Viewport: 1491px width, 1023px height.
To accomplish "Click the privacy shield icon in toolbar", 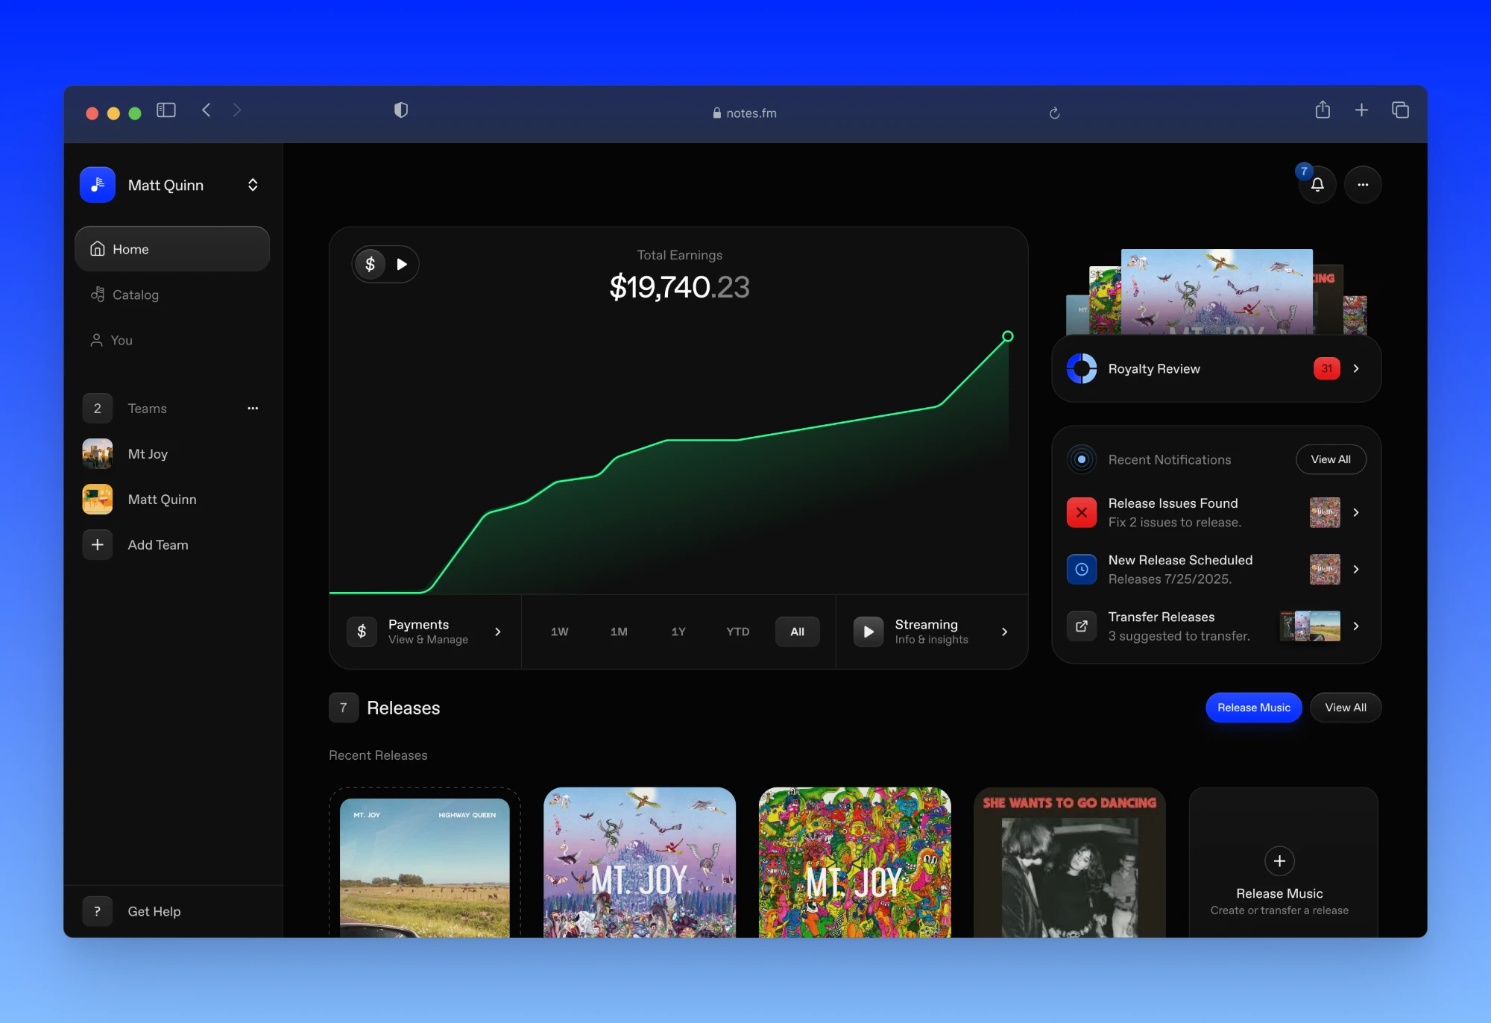I will (401, 110).
